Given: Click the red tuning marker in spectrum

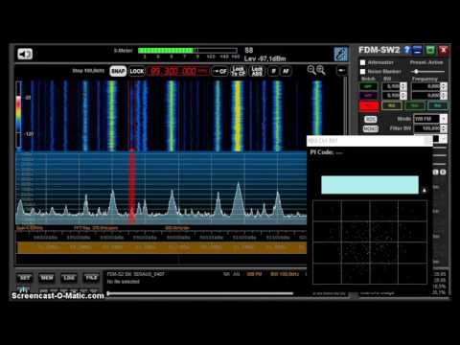Looking at the screenshot, I should (x=131, y=188).
